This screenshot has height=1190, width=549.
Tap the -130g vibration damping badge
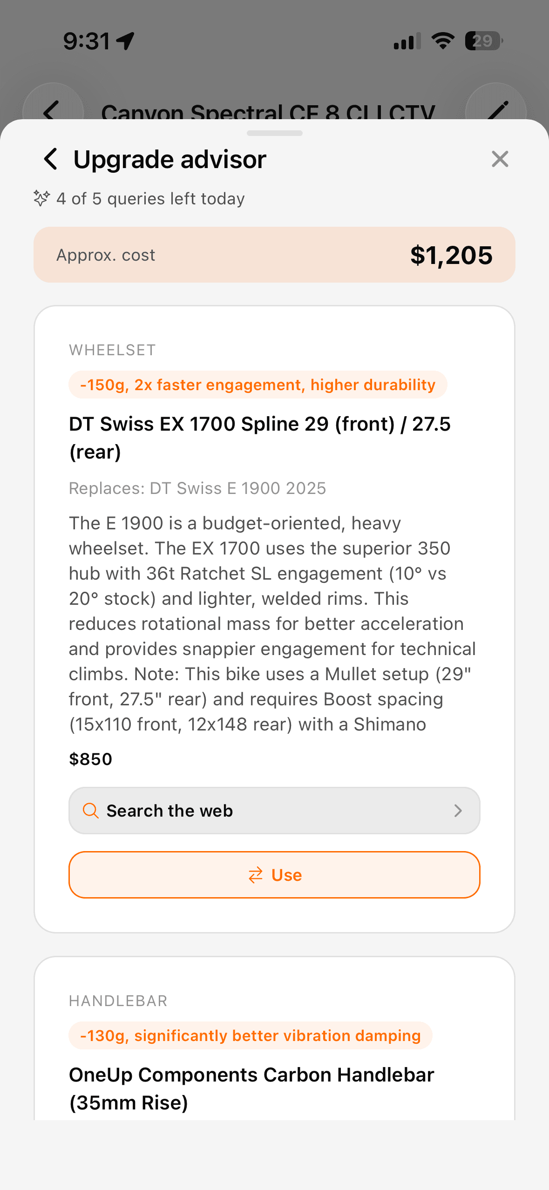tap(251, 1035)
